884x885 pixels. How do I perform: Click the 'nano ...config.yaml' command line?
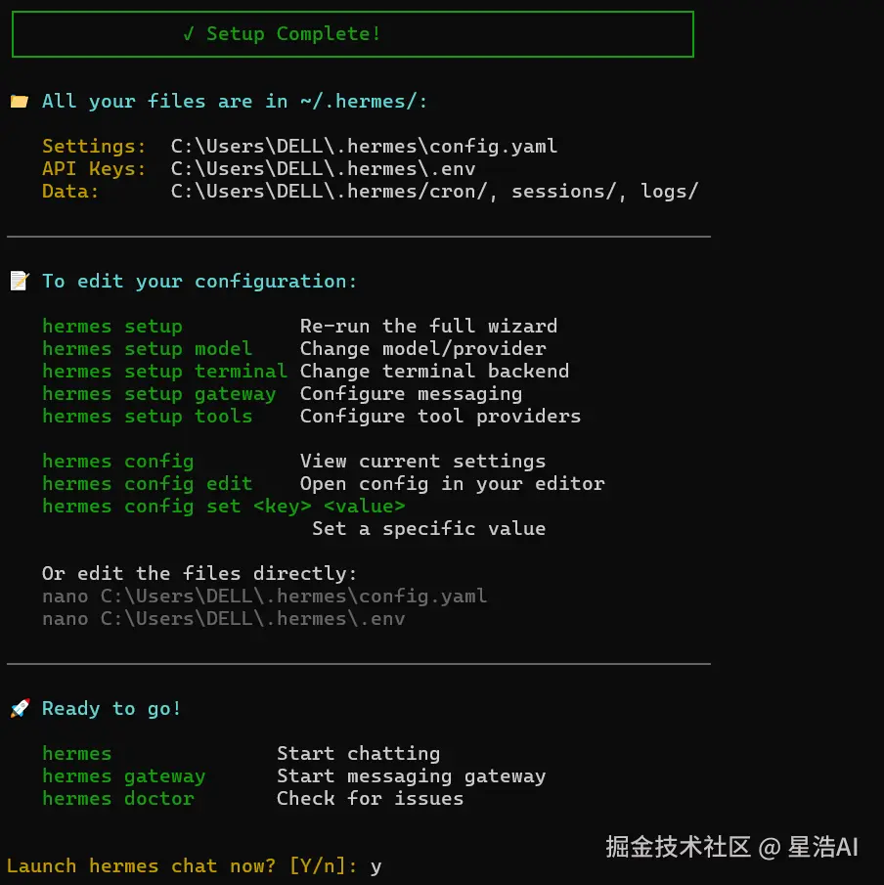point(264,597)
